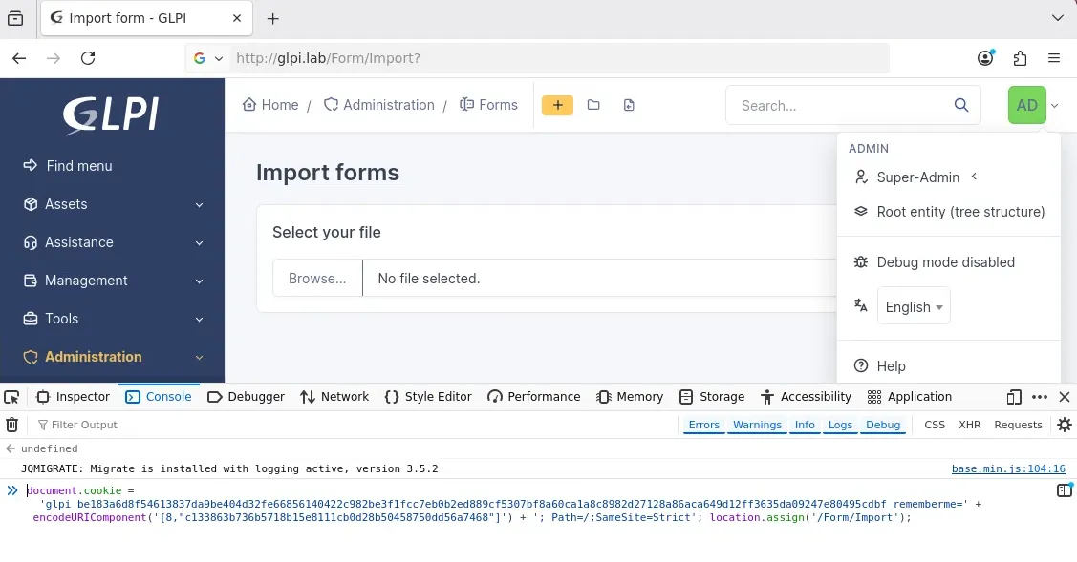Toggle the Errors filter in console
Viewport: 1077px width, 562px height.
[704, 425]
